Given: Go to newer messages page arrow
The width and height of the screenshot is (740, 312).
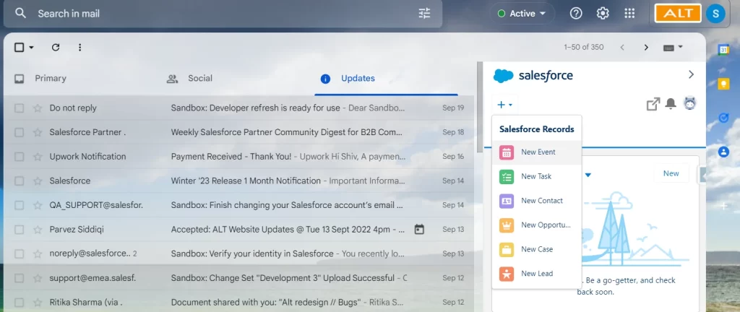Looking at the screenshot, I should 622,47.
